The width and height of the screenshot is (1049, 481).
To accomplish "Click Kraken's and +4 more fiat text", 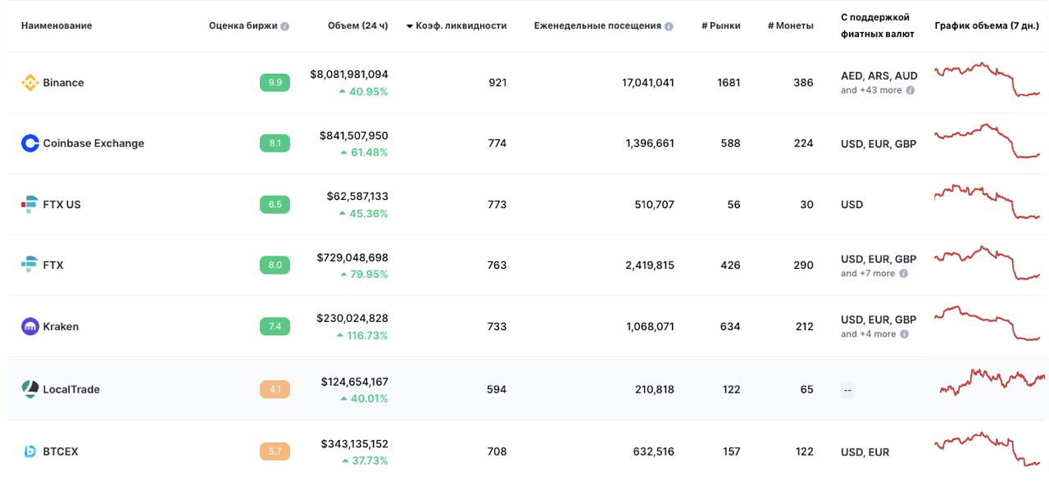I will coord(868,334).
